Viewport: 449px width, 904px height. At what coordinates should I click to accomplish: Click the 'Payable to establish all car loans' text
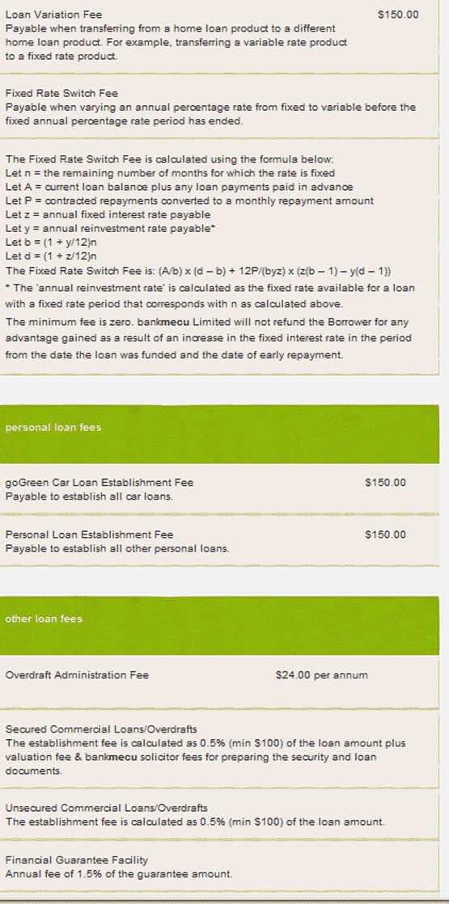tap(89, 496)
